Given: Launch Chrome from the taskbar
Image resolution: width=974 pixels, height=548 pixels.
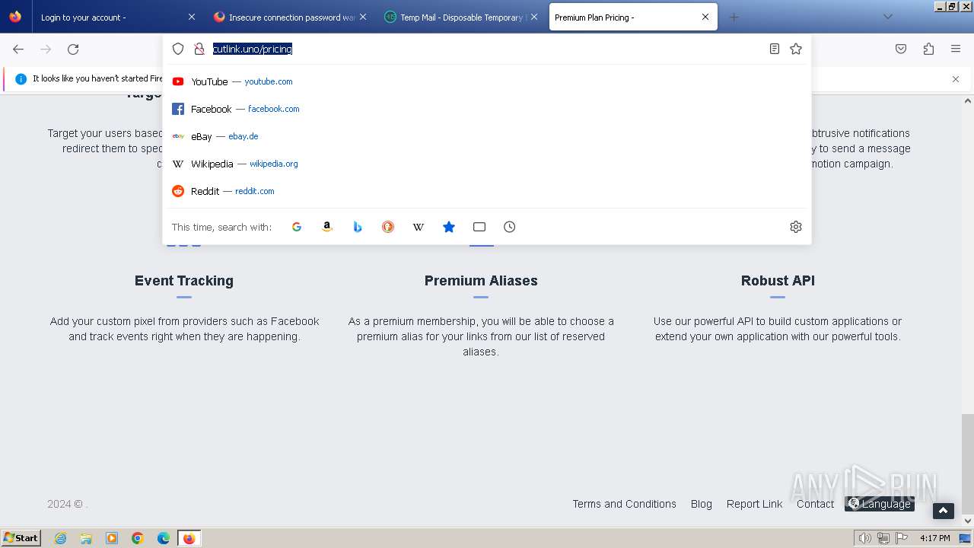Looking at the screenshot, I should [x=138, y=538].
